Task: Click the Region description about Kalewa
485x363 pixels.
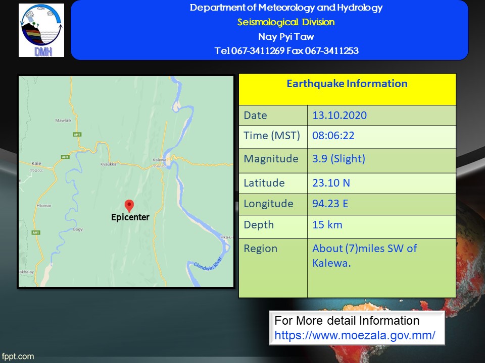Action: pos(364,256)
